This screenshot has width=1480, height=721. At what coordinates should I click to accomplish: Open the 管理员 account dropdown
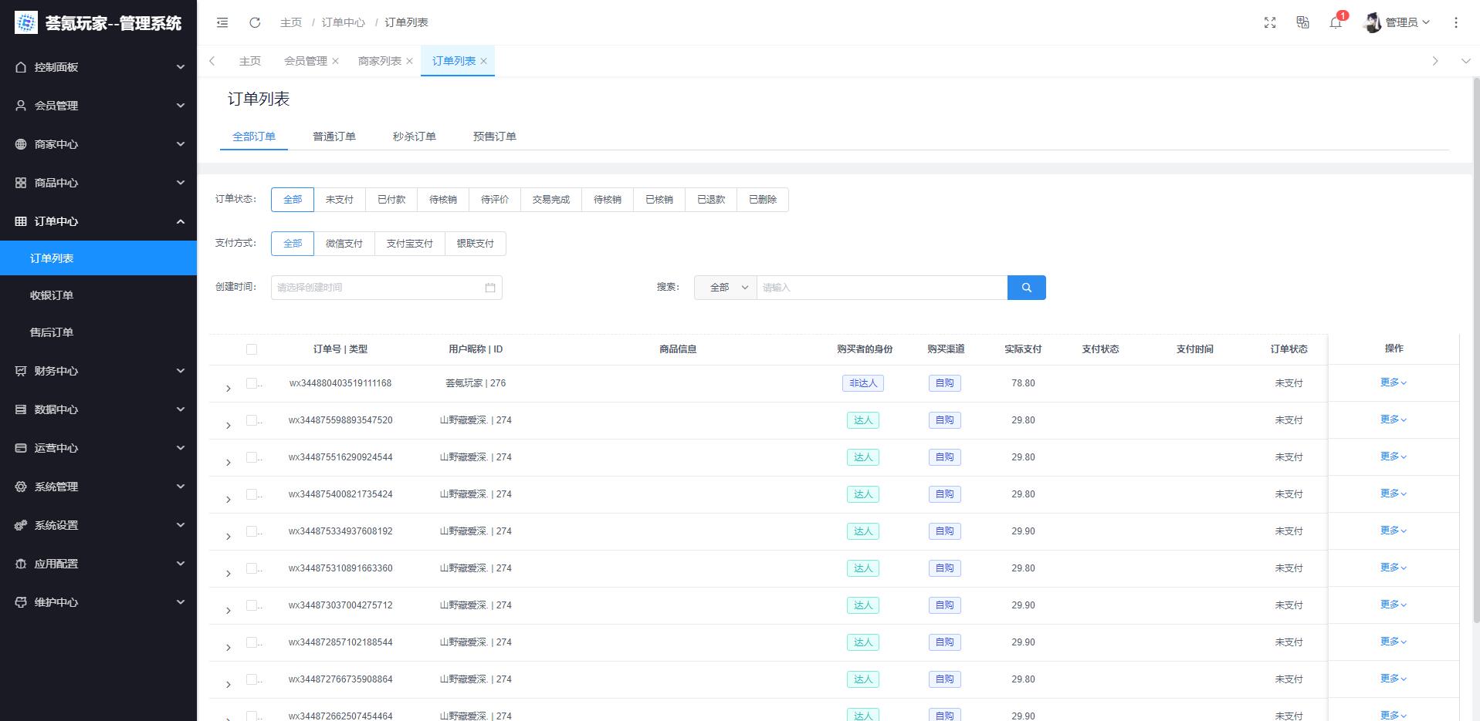coord(1407,22)
